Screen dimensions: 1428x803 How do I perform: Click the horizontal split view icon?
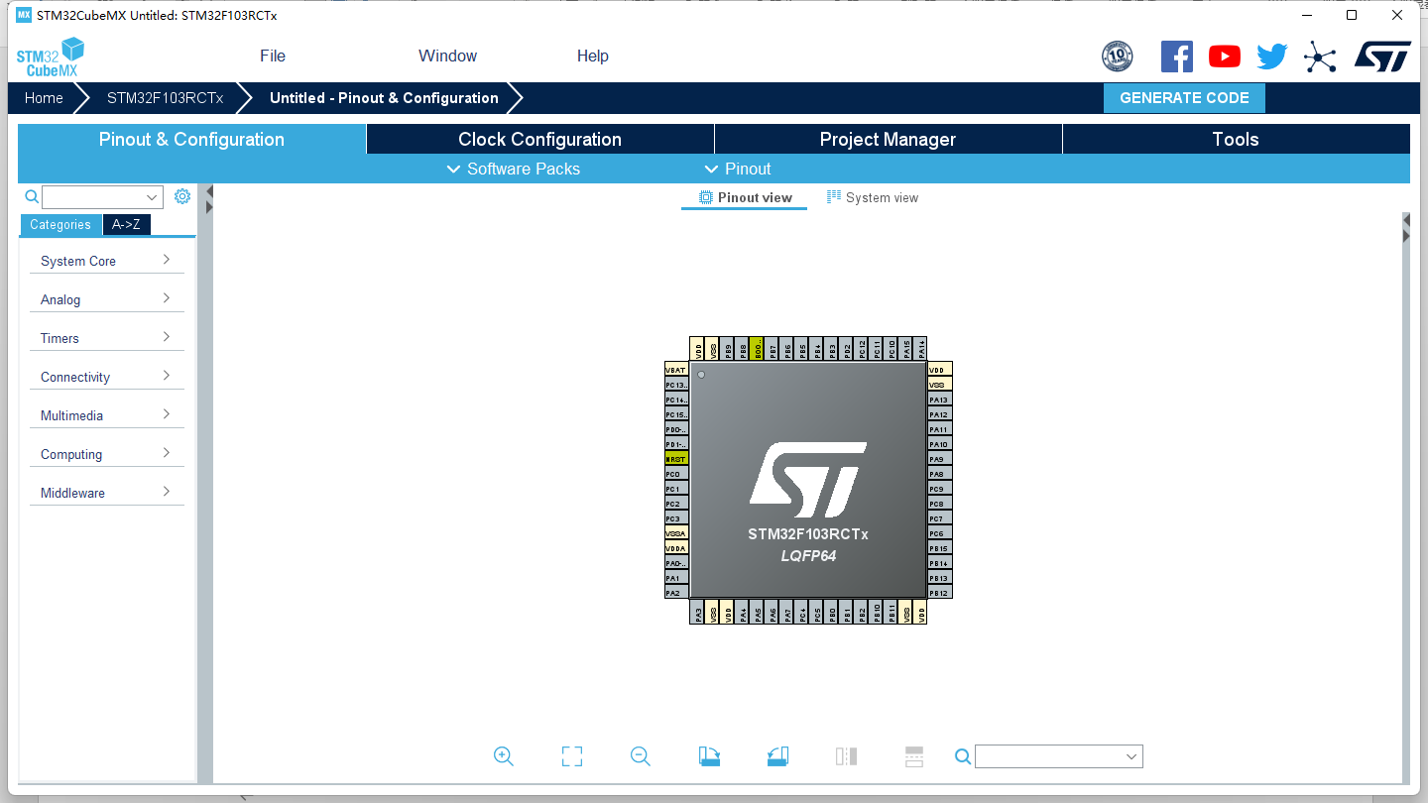(914, 756)
